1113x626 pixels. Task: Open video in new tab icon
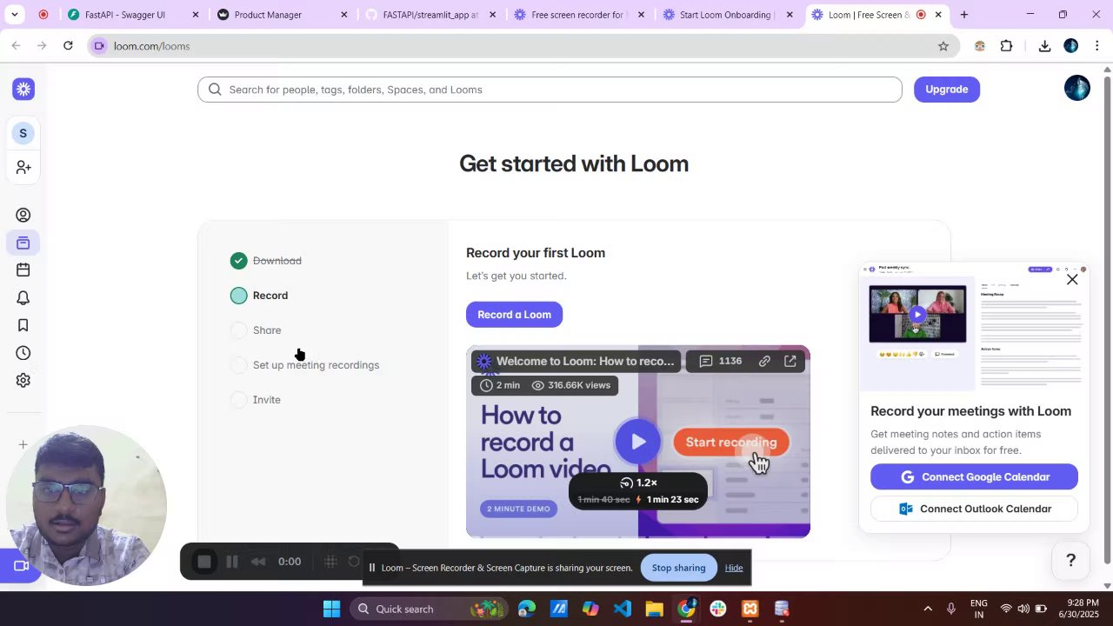790,361
